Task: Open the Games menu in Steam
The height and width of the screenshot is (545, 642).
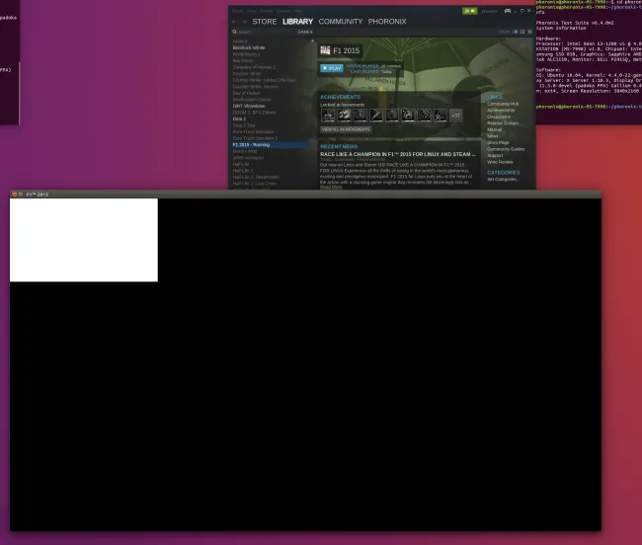Action: pyautogui.click(x=283, y=11)
